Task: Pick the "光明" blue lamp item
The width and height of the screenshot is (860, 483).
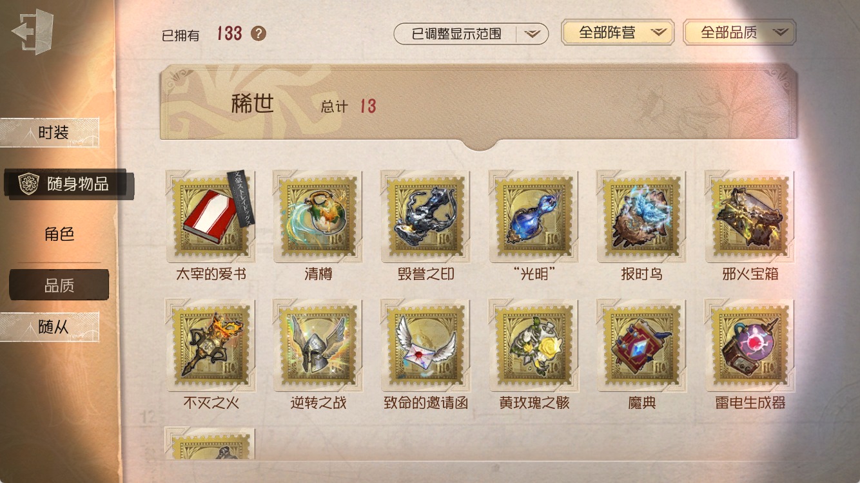Action: tap(534, 216)
